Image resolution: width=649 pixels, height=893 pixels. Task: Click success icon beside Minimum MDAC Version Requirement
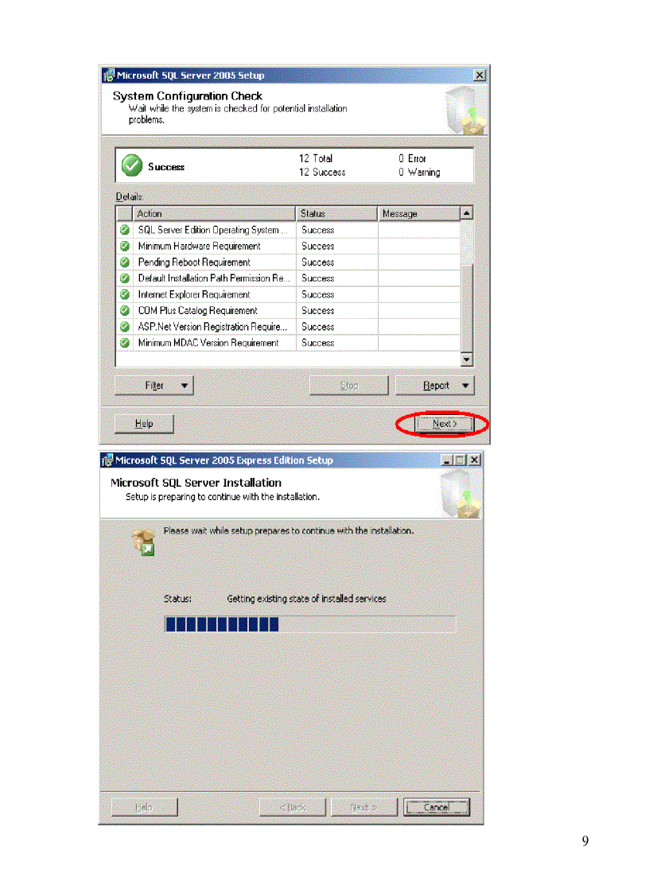point(124,342)
